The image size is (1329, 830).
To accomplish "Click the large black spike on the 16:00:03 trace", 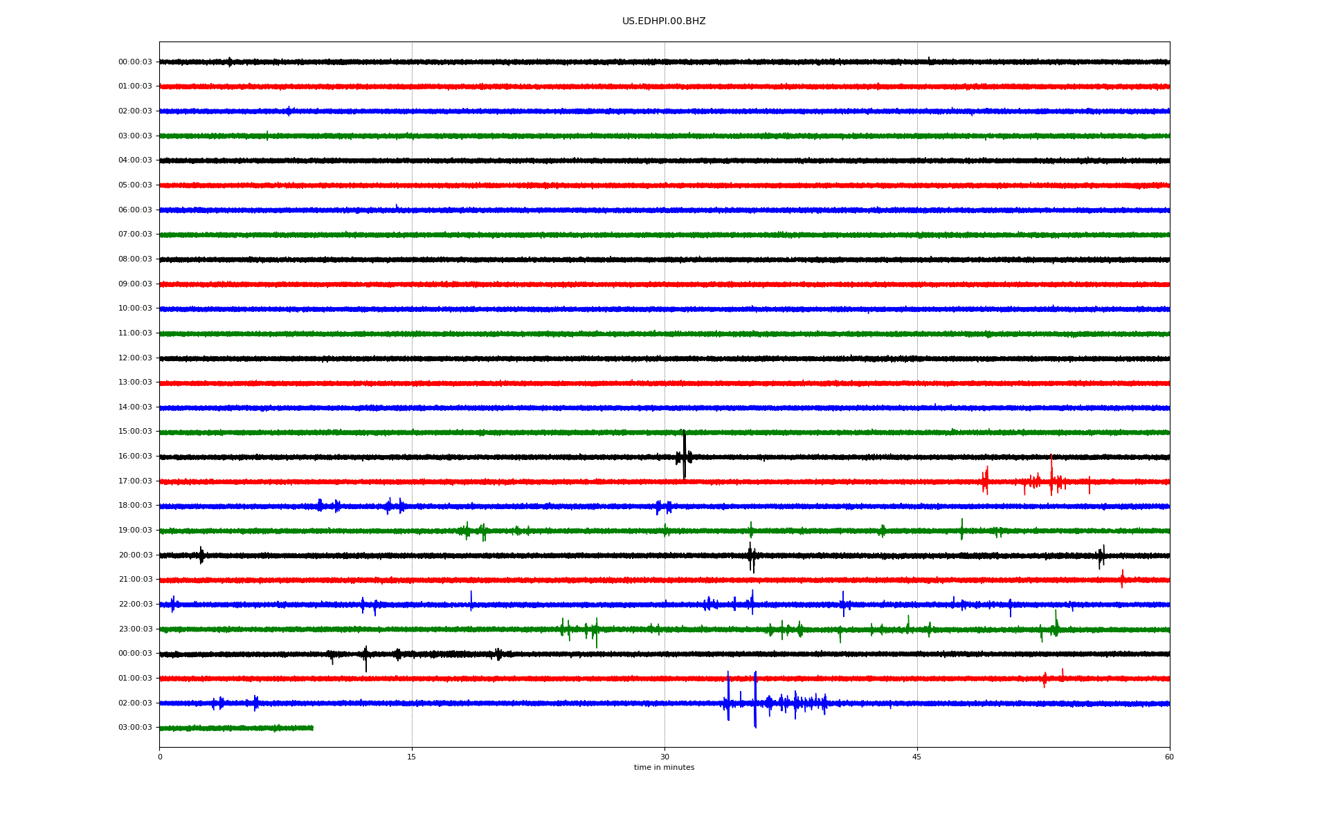I will [684, 454].
